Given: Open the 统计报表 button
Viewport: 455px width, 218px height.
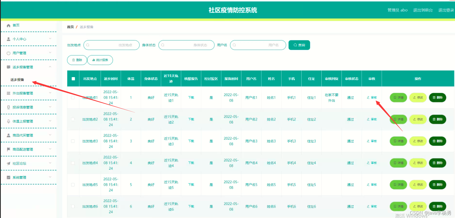Looking at the screenshot, I should pos(100,60).
